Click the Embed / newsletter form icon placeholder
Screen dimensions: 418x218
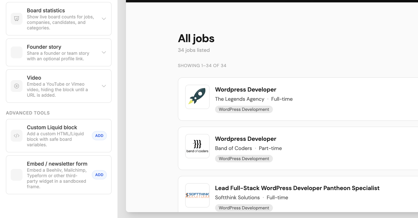click(x=16, y=175)
